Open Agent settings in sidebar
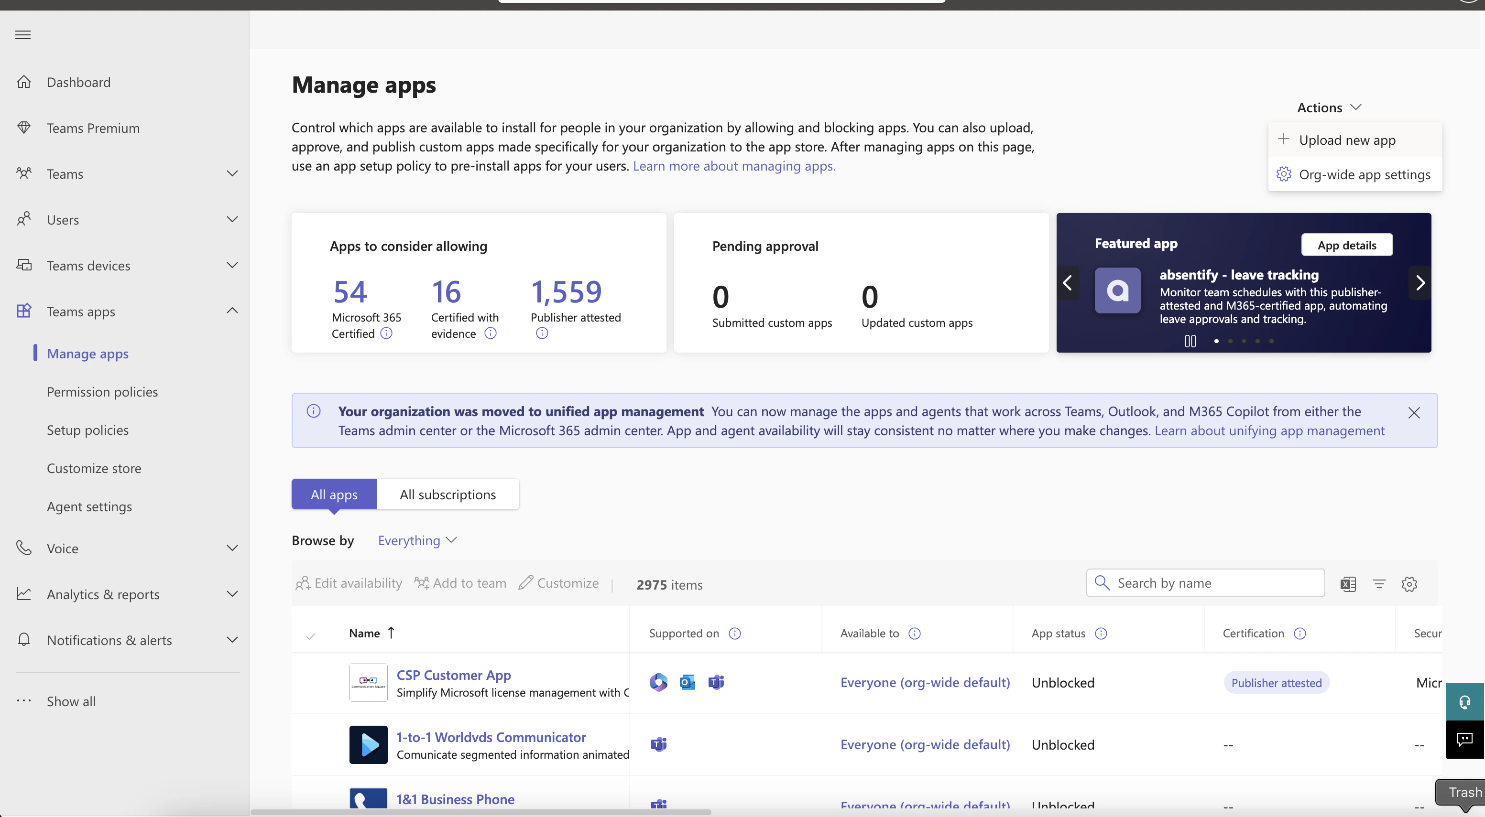The width and height of the screenshot is (1485, 817). click(x=89, y=506)
